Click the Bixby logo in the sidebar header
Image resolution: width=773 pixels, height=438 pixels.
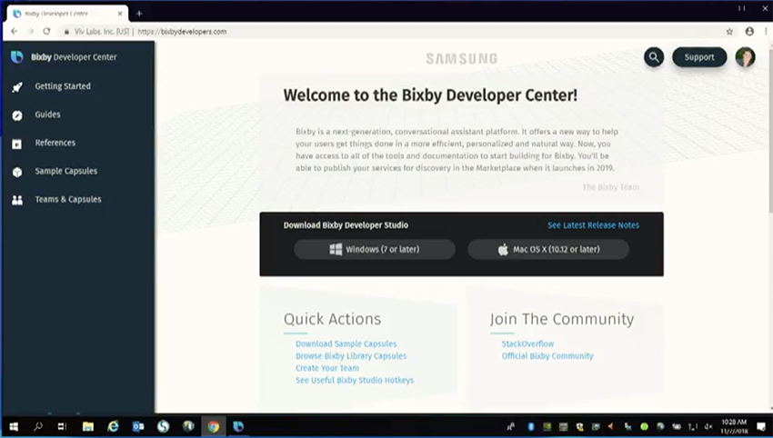click(17, 57)
